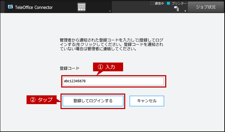Click the 通信中 indicator box
This screenshot has width=225, height=132.
[x=152, y=3]
